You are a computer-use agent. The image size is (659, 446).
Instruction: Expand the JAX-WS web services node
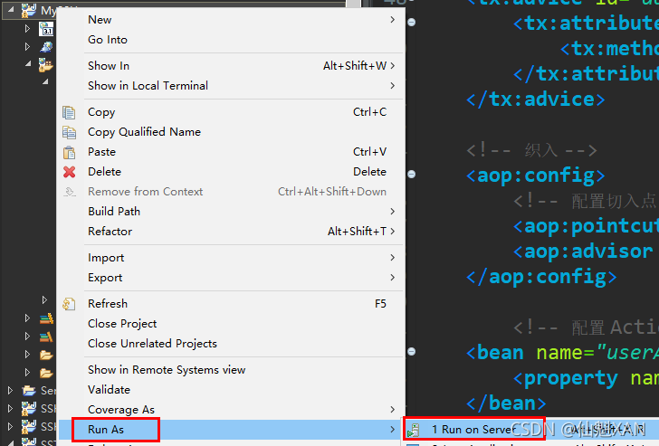tap(27, 46)
